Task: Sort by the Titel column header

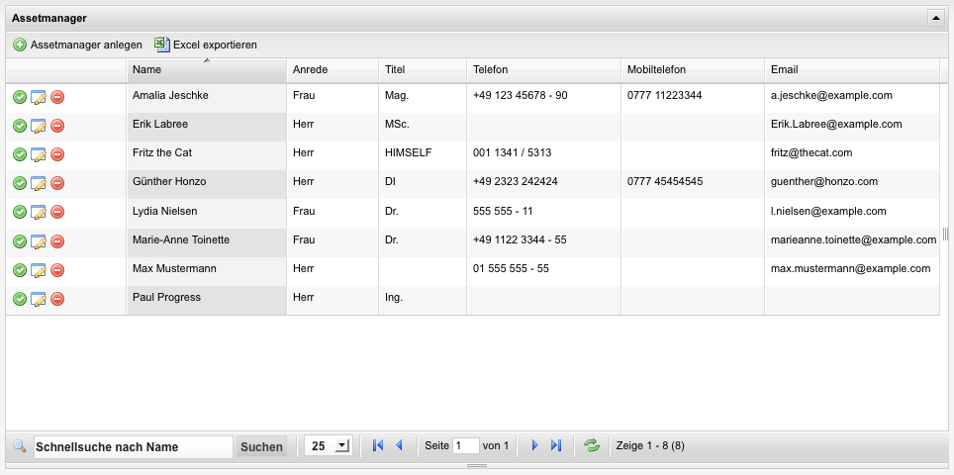Action: tap(423, 70)
